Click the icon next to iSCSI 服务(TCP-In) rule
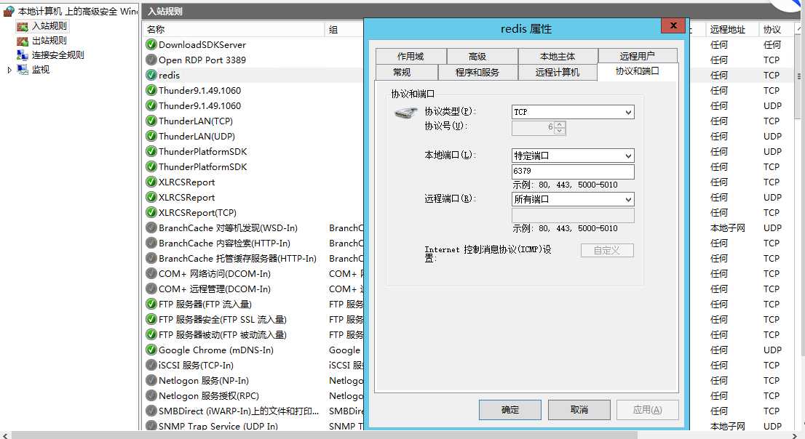 [x=151, y=365]
